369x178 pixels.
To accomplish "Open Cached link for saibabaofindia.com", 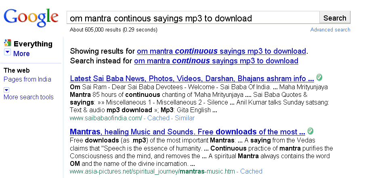I will coord(158,118).
